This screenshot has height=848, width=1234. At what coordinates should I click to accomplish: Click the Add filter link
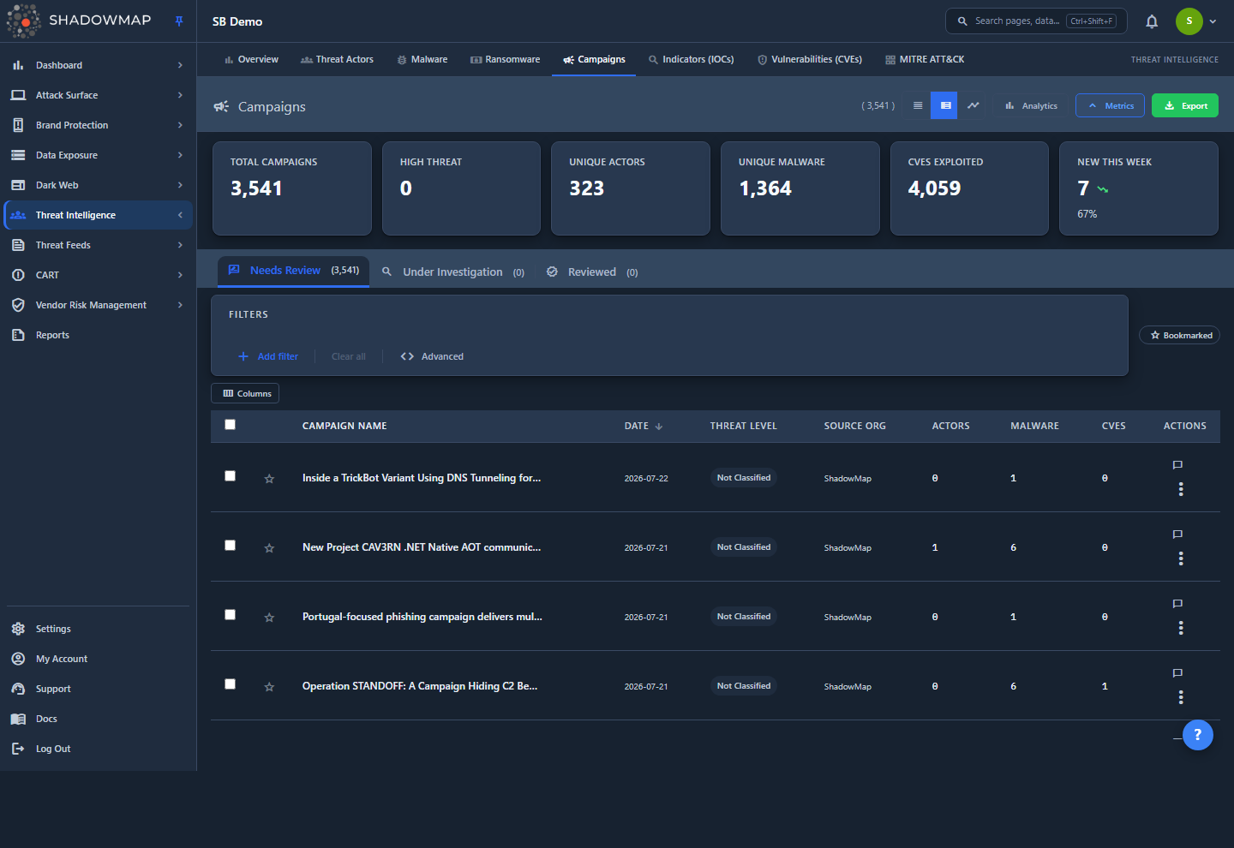268,356
